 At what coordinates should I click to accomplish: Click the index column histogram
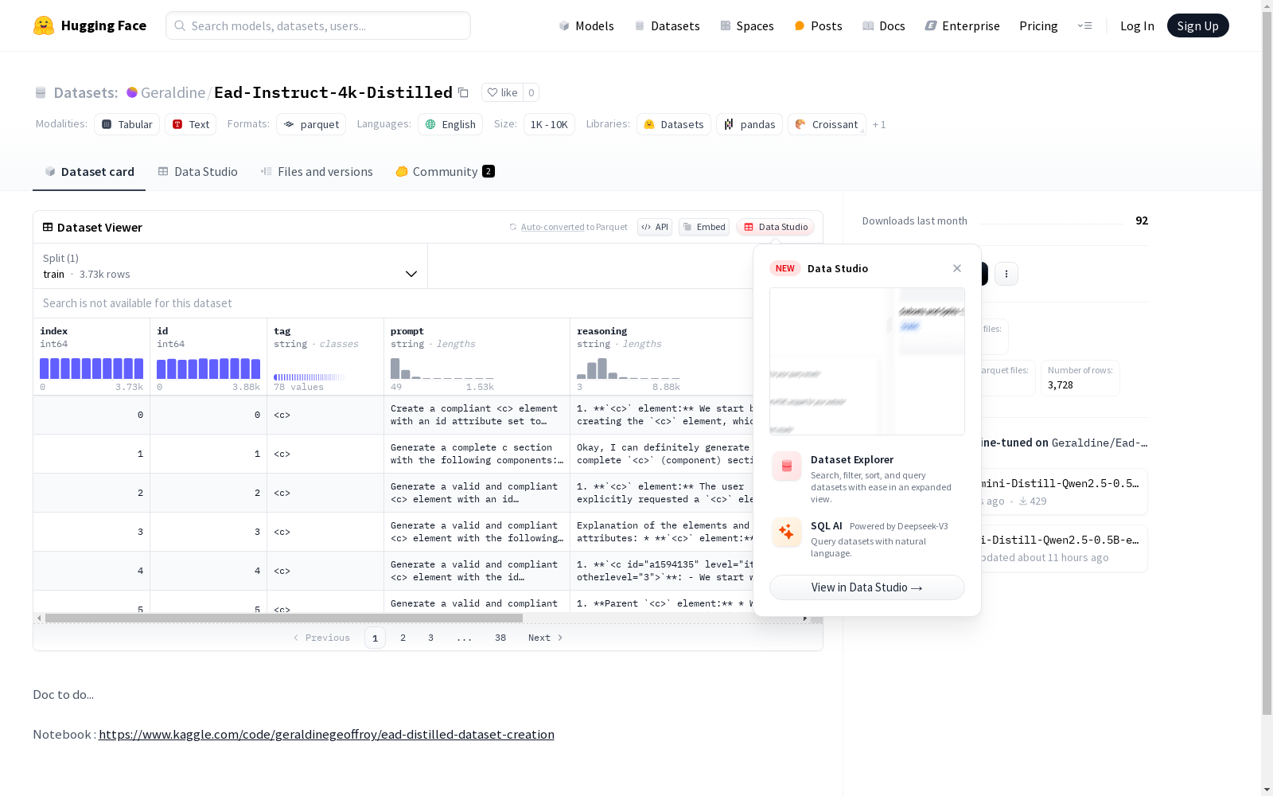coord(91,369)
